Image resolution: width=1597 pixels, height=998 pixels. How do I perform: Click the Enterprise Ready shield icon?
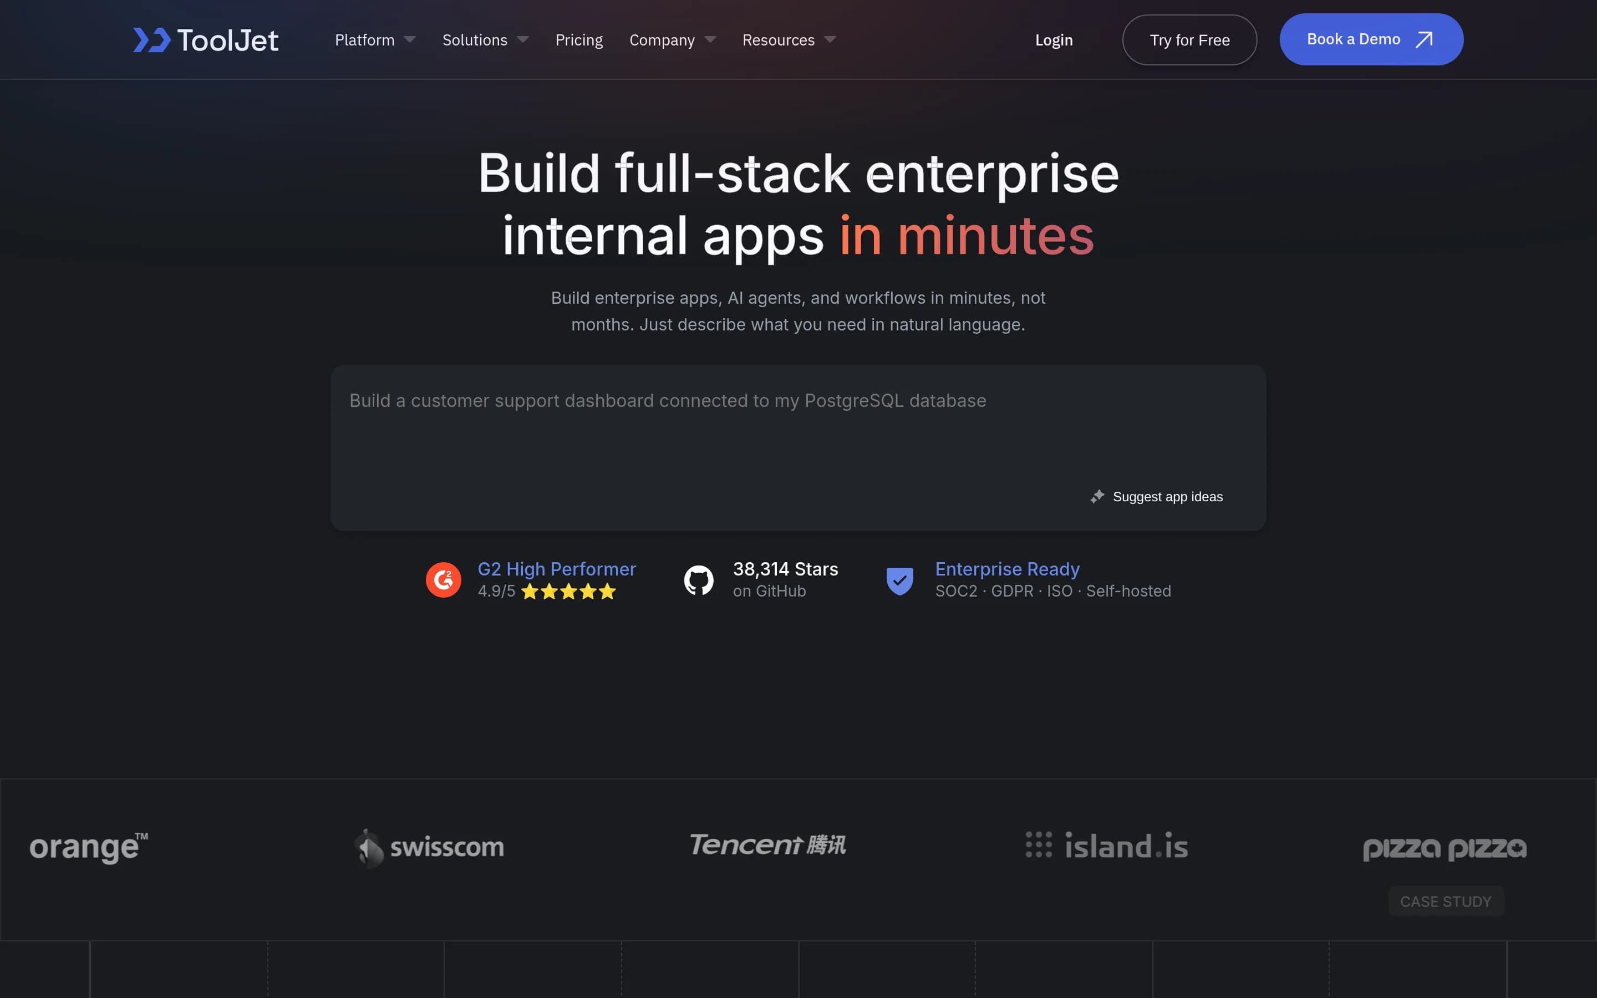pyautogui.click(x=899, y=581)
